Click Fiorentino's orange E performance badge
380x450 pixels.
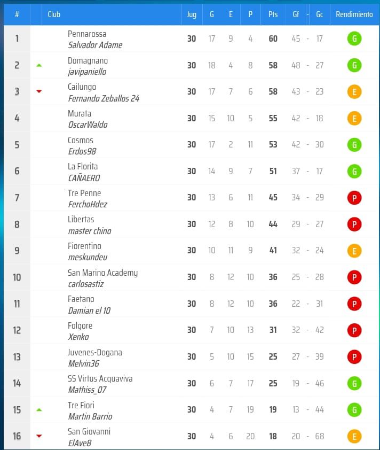354,251
